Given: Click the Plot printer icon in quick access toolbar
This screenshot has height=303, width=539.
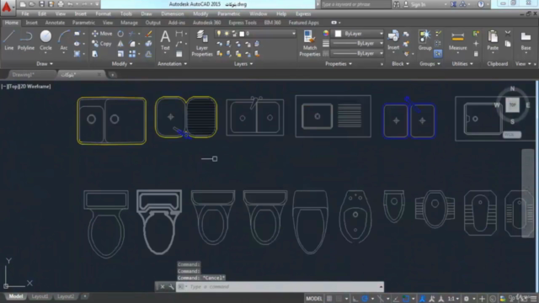Looking at the screenshot, I should tap(61, 4).
